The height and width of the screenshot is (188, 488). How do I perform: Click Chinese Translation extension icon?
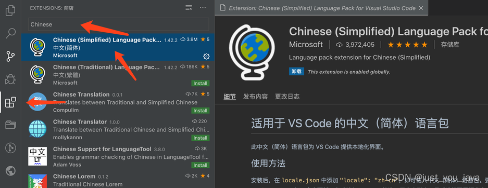(x=37, y=102)
